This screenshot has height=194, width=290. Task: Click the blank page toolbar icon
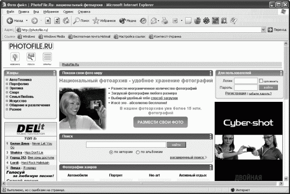tap(188, 21)
